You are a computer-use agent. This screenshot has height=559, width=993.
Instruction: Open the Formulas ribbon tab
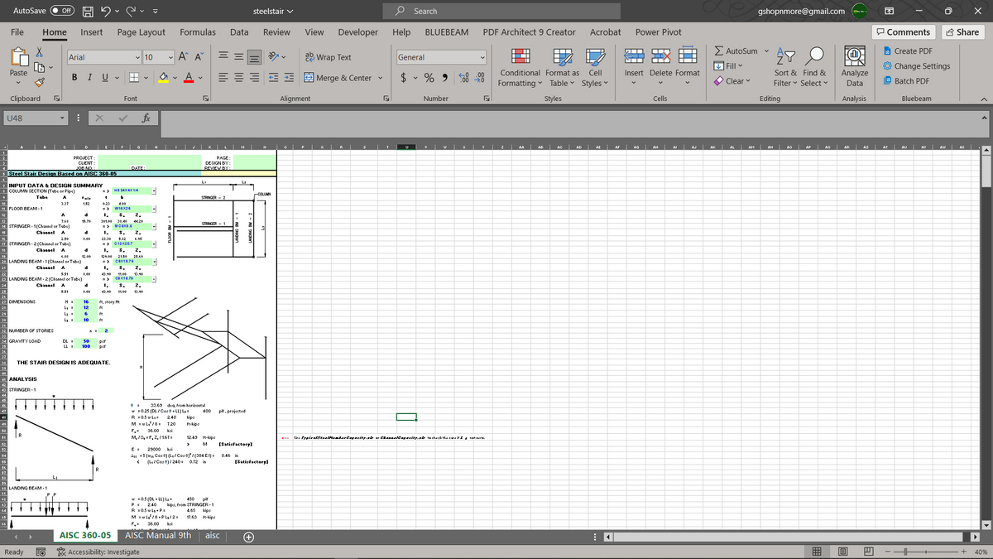pos(198,31)
